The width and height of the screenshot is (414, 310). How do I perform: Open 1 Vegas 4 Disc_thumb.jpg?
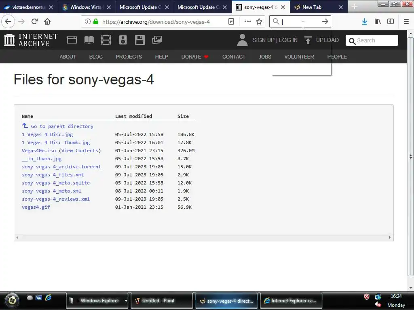tap(56, 142)
